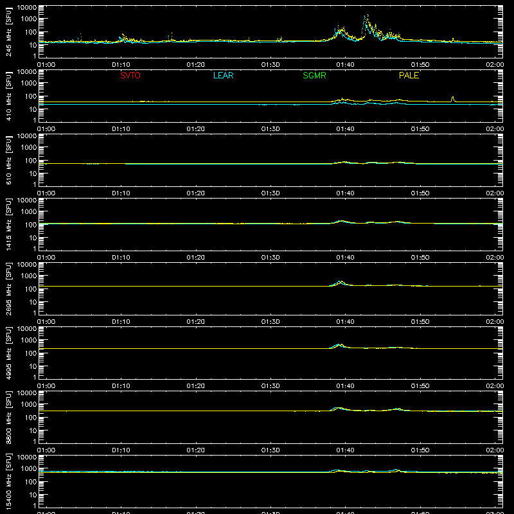Click the 10 y-axis label of the 15400 MHz plot

pos(33,495)
